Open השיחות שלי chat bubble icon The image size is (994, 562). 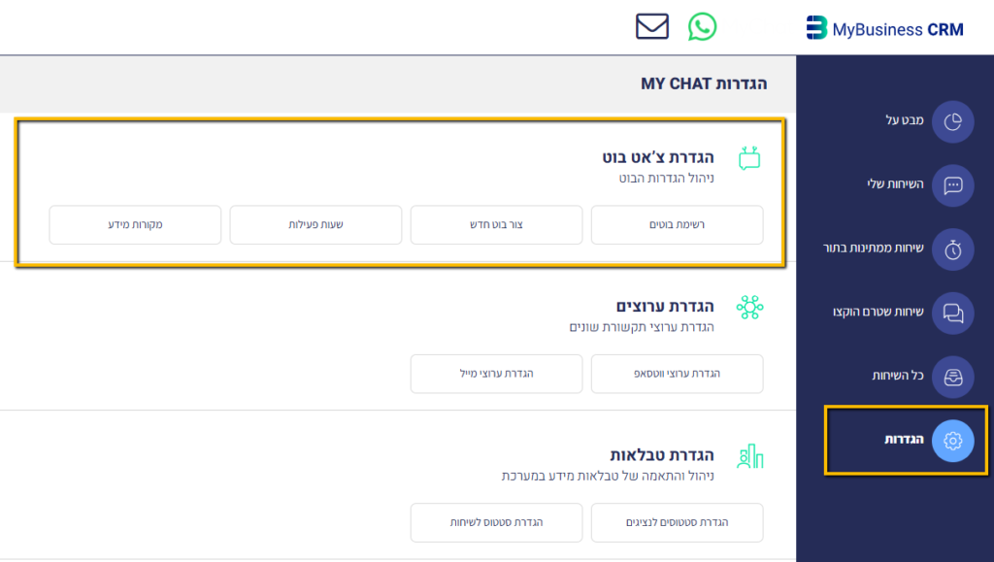tap(952, 185)
